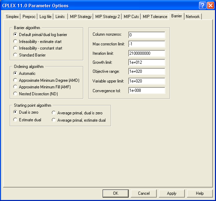Open Help for parameter options
This screenshot has width=216, height=201.
200,193
